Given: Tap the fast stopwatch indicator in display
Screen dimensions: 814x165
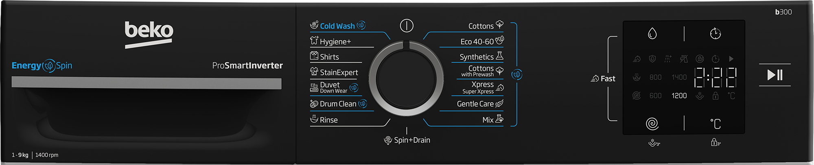Looking at the screenshot, I should coord(637,59).
